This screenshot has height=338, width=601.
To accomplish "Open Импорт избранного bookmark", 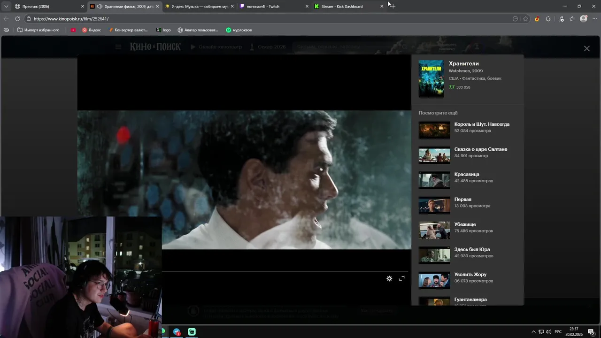I will coord(38,30).
